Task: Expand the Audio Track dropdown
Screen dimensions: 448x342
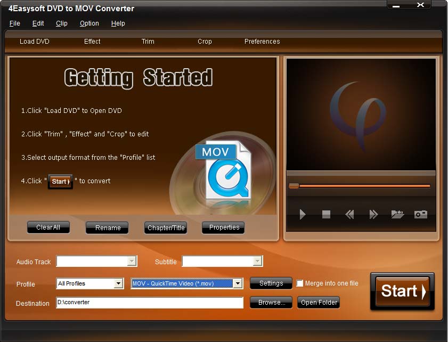Action: [132, 261]
